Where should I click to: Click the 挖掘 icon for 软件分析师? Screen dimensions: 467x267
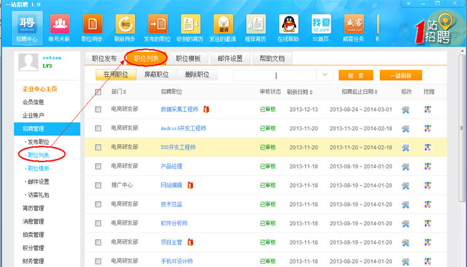[427, 223]
